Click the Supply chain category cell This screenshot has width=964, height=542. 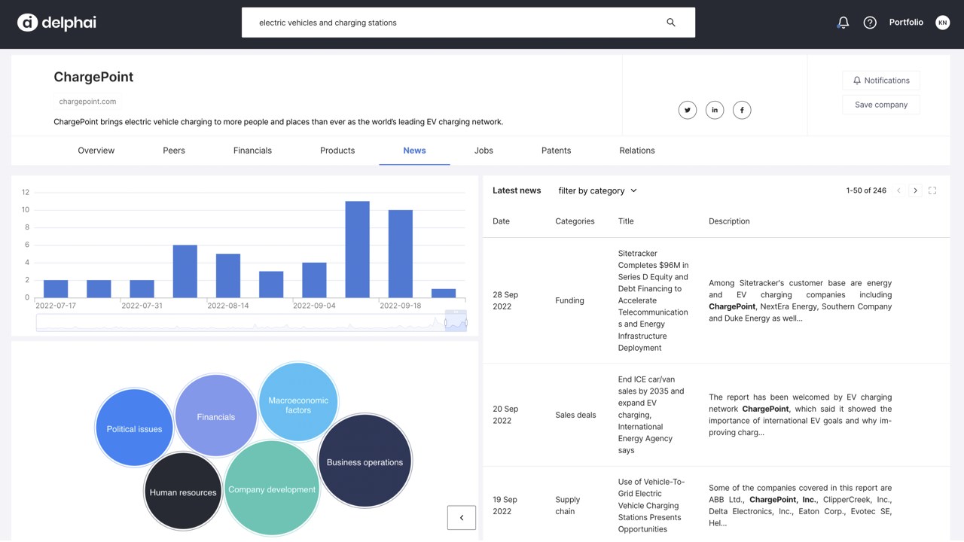[568, 505]
